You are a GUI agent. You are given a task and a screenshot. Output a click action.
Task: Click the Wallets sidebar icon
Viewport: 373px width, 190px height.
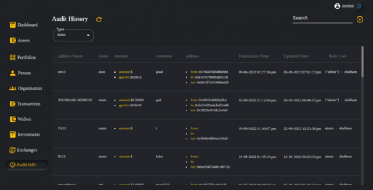[12, 119]
